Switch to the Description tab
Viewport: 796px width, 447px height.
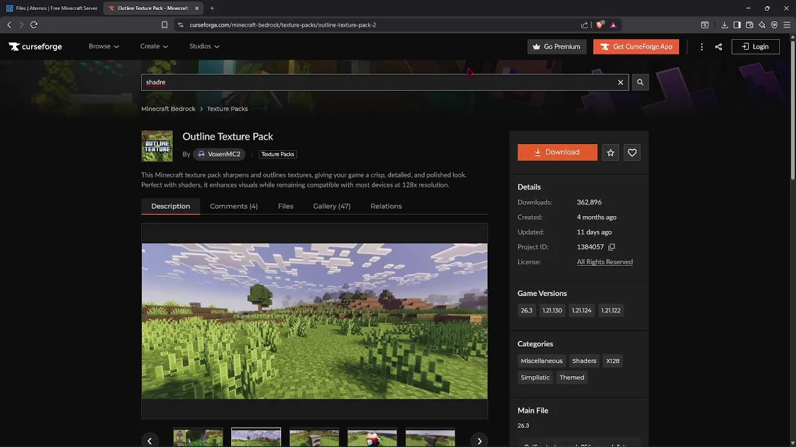click(170, 206)
